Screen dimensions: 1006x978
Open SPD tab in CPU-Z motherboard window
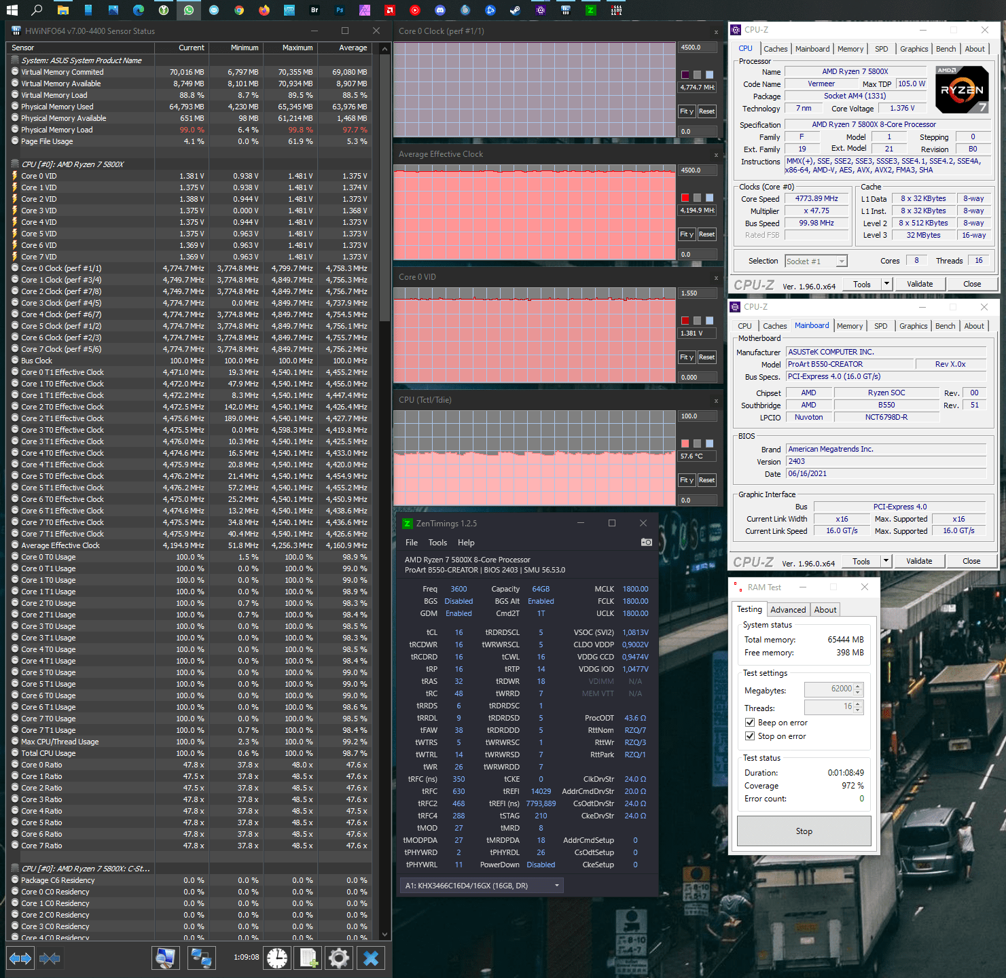pyautogui.click(x=881, y=326)
